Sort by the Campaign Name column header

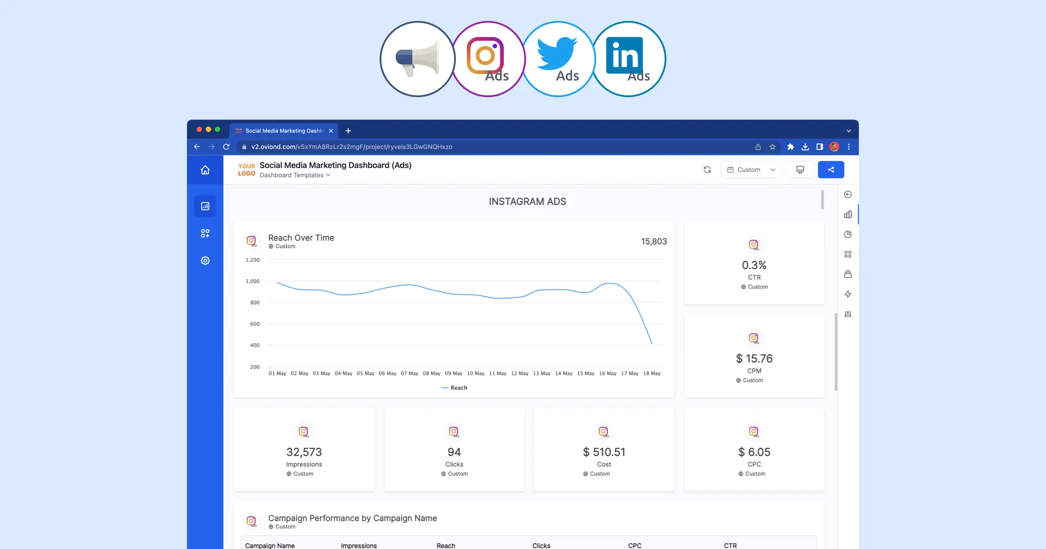click(270, 546)
